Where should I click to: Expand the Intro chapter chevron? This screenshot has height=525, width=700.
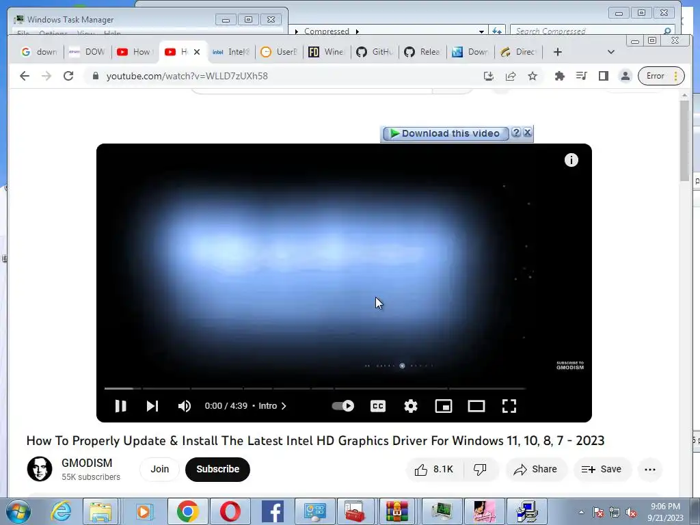(284, 406)
